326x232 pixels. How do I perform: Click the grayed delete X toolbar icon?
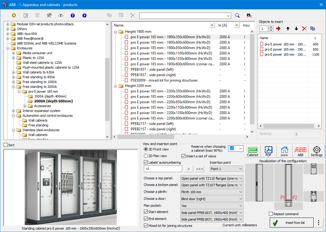[x=133, y=15]
